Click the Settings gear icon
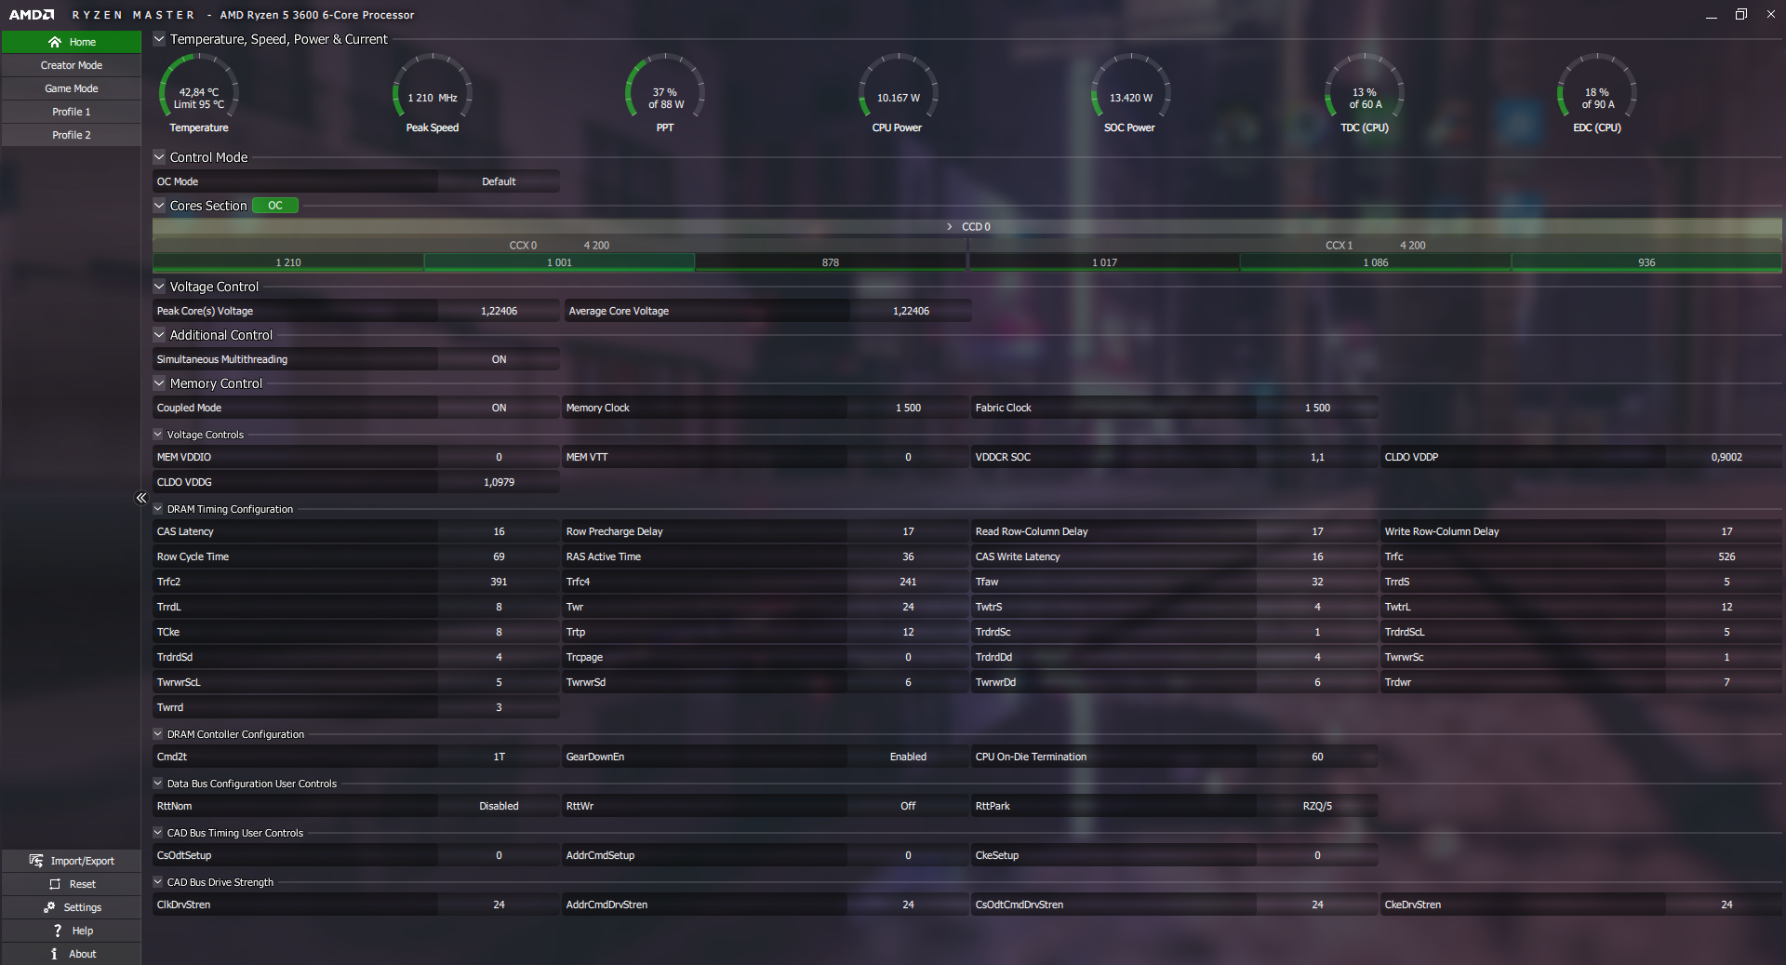1786x965 pixels. [x=49, y=907]
